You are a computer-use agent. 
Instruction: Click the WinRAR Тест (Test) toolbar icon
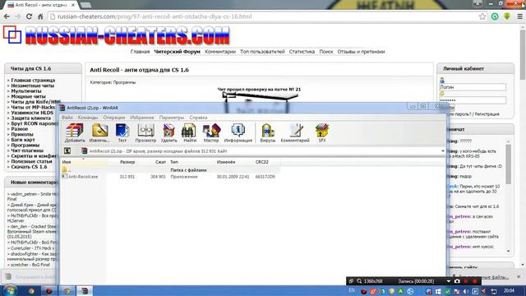(x=122, y=133)
